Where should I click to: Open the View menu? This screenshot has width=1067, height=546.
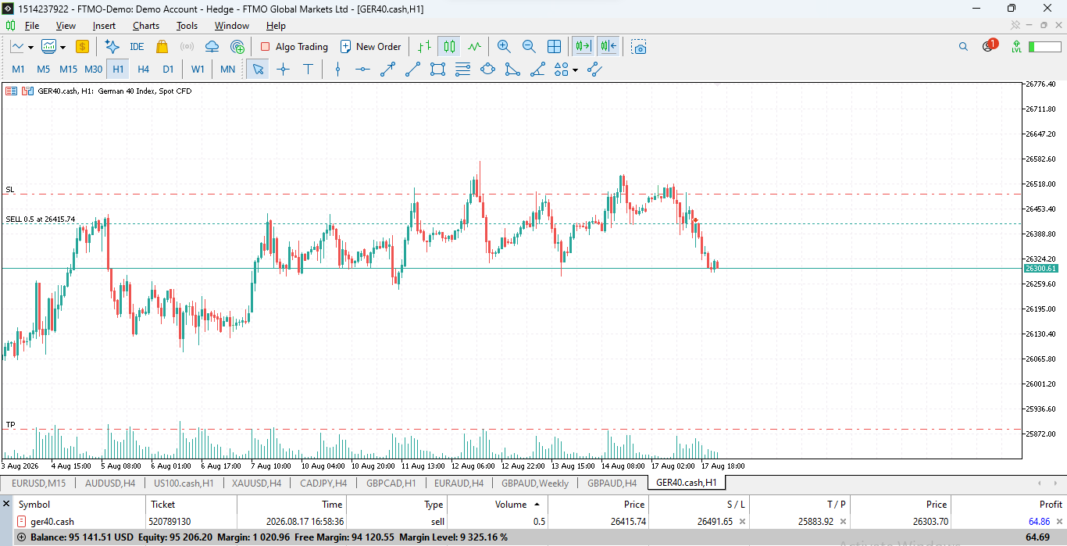pos(66,26)
